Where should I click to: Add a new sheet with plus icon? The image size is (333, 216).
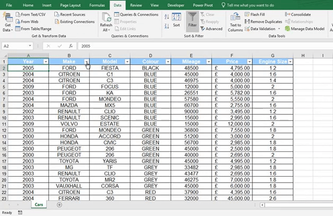(x=58, y=204)
